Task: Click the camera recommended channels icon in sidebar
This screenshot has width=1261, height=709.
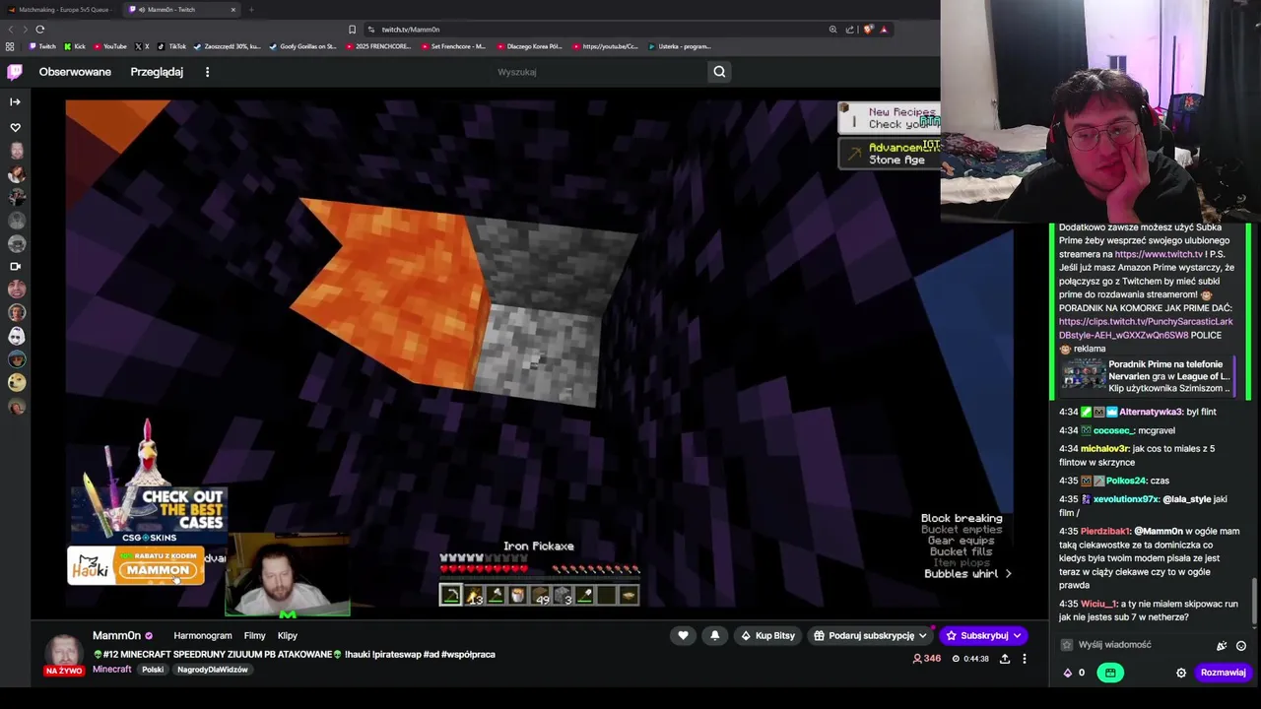Action: pyautogui.click(x=15, y=266)
